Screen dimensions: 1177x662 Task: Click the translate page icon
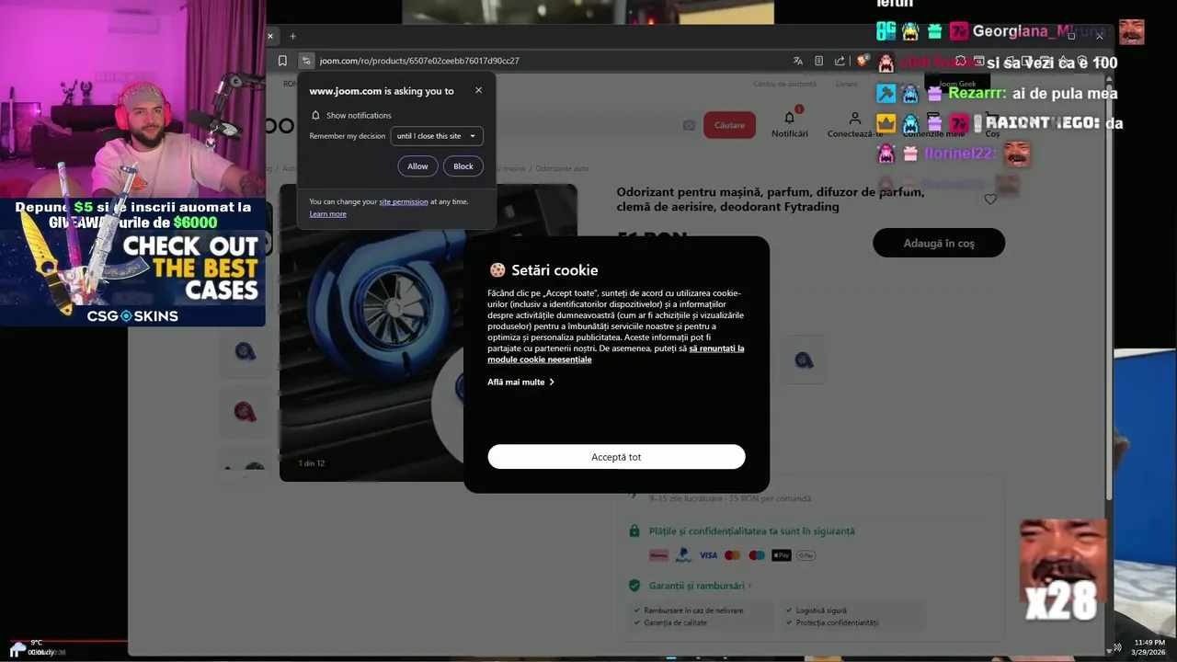pos(798,61)
